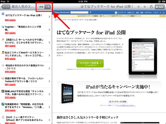This screenshot has height=124, width=166.
Task: Click the 319 users link
Action: point(10,110)
